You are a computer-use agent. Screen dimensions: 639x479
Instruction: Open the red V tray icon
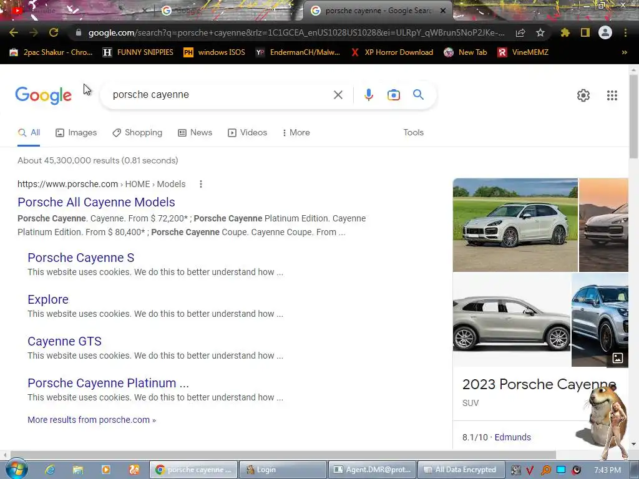coord(529,470)
